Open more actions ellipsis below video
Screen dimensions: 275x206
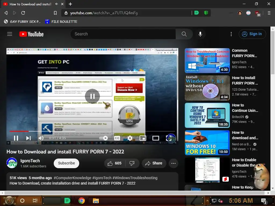tap(173, 163)
